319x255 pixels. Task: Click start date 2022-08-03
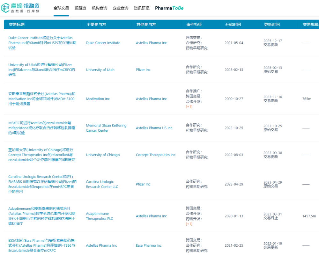[234, 155]
